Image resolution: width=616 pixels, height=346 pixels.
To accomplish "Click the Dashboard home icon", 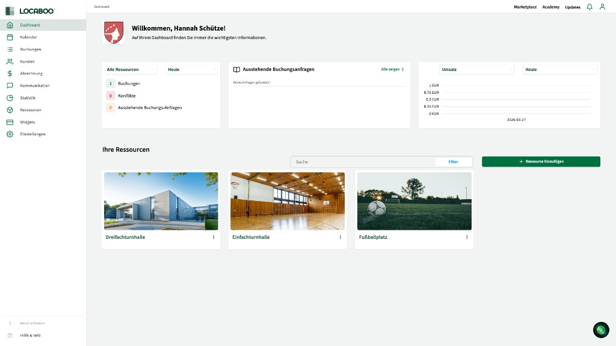I will [10, 25].
